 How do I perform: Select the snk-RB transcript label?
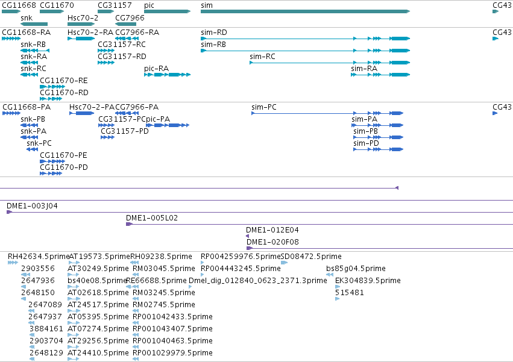[33, 45]
